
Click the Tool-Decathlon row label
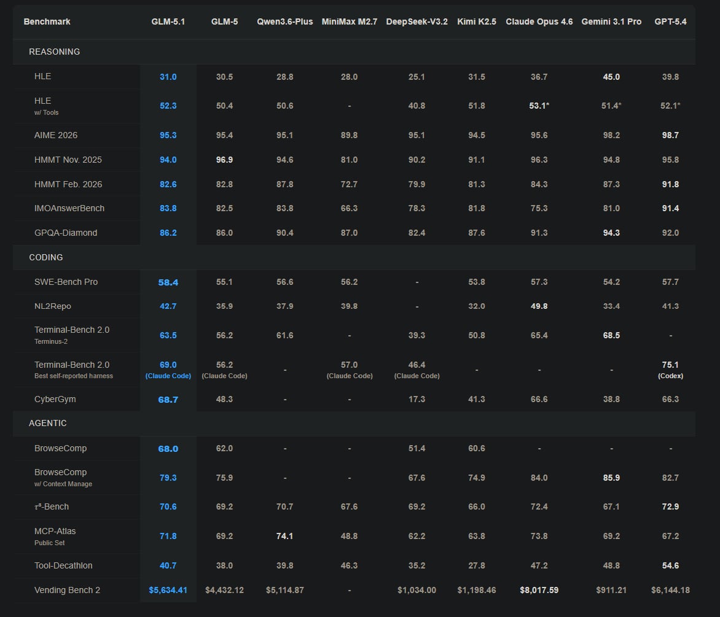coord(63,565)
